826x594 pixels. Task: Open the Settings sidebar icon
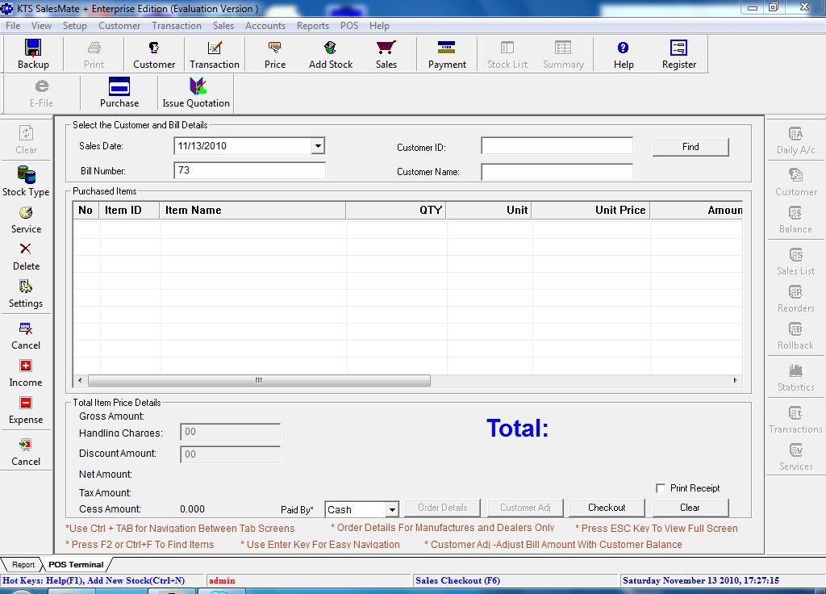click(x=26, y=294)
